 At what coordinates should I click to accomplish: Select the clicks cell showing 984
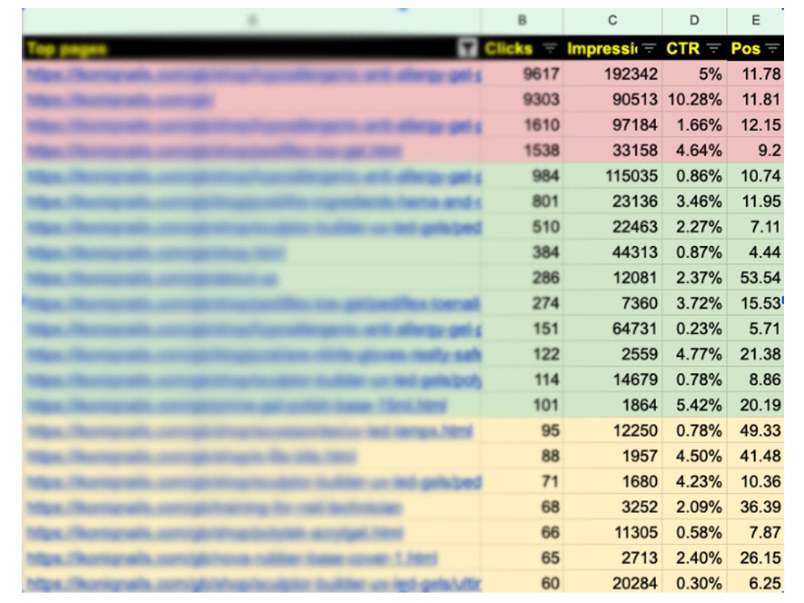522,176
